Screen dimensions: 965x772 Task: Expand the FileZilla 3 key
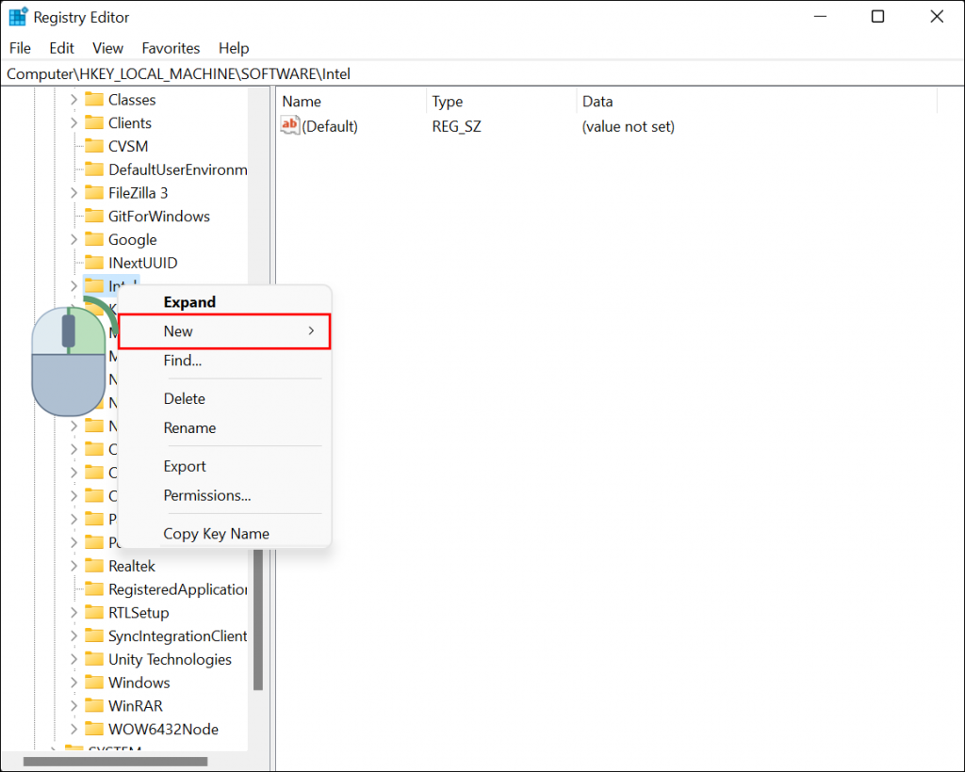coord(74,192)
